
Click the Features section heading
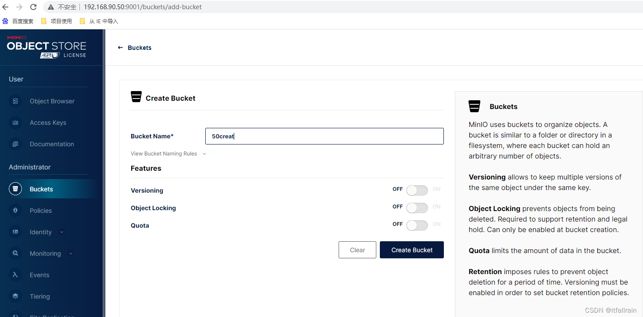[x=146, y=168]
